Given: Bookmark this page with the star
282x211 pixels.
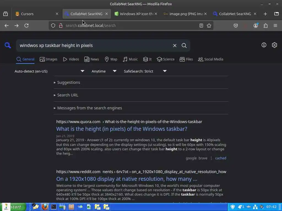Looking at the screenshot, I should (x=209, y=26).
